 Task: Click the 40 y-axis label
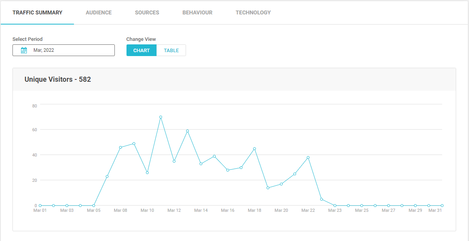[35, 155]
